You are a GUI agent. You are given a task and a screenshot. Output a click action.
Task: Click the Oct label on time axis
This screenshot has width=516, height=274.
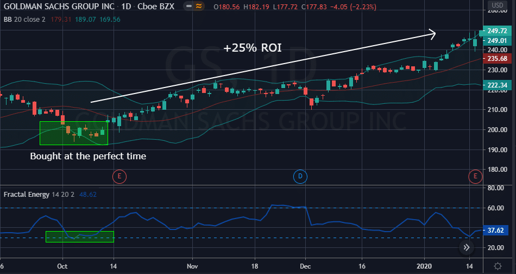click(x=62, y=266)
